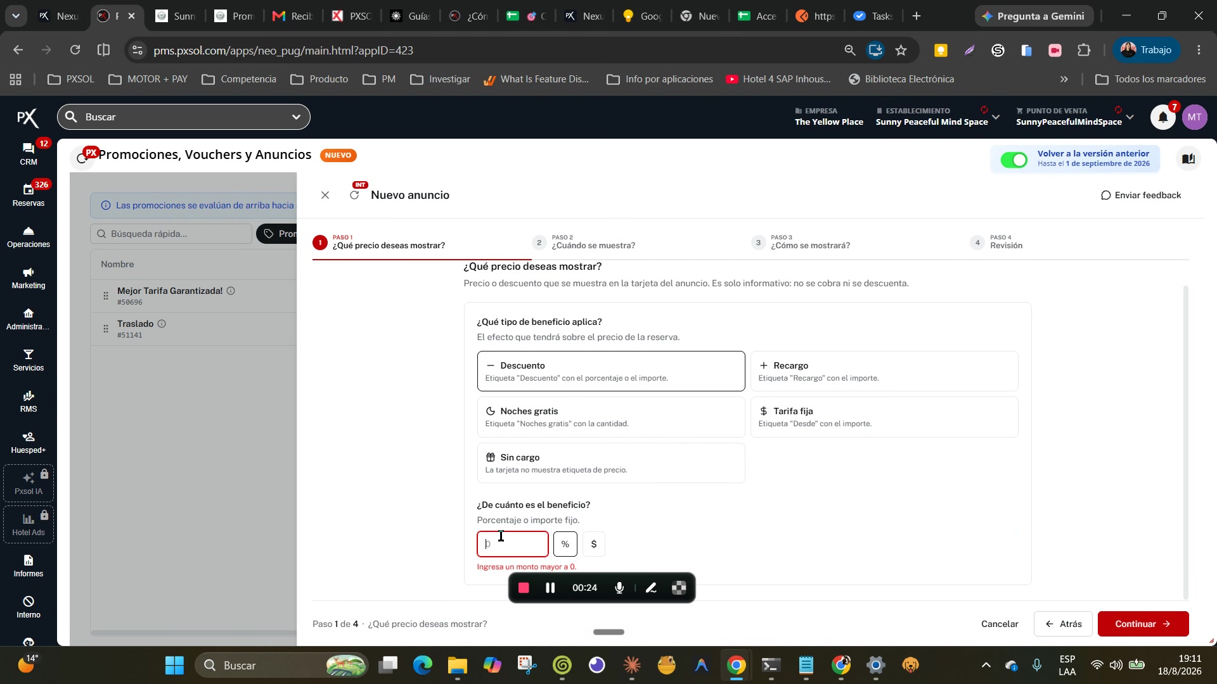Select the Tarifa fija benefit type
The height and width of the screenshot is (684, 1217).
(x=884, y=417)
